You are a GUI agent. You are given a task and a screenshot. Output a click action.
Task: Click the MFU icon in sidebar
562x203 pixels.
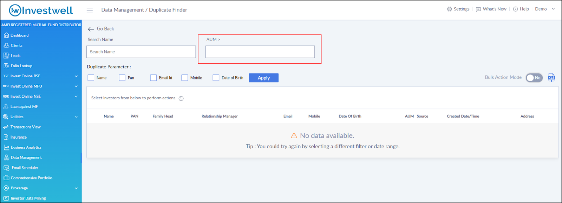6,86
